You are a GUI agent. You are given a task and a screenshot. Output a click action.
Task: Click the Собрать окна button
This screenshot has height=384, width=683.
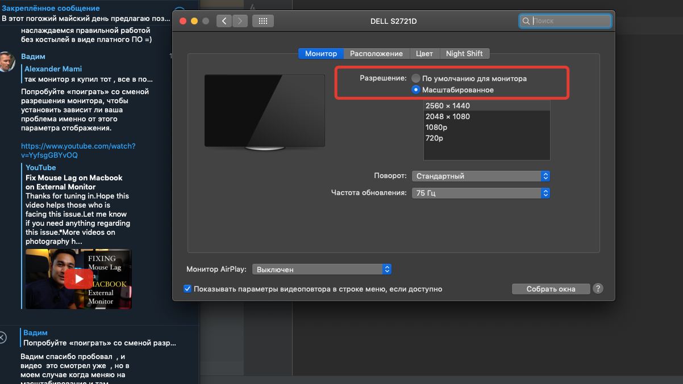[551, 289]
